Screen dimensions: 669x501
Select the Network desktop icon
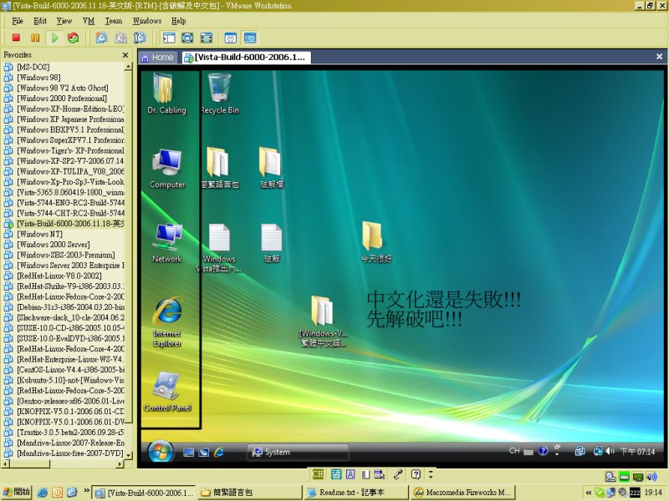point(167,243)
